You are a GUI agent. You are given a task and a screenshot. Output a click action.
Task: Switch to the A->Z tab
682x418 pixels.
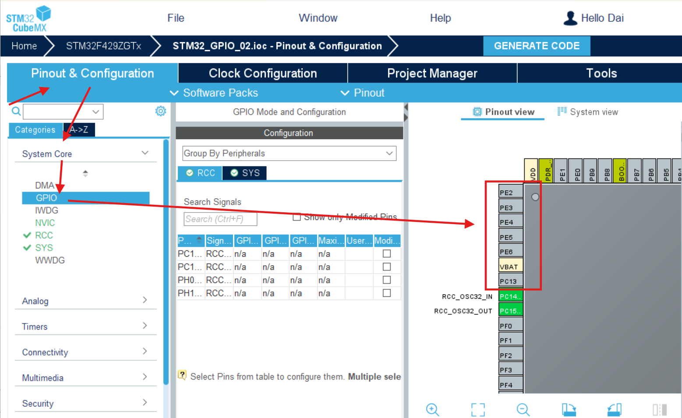pyautogui.click(x=79, y=130)
